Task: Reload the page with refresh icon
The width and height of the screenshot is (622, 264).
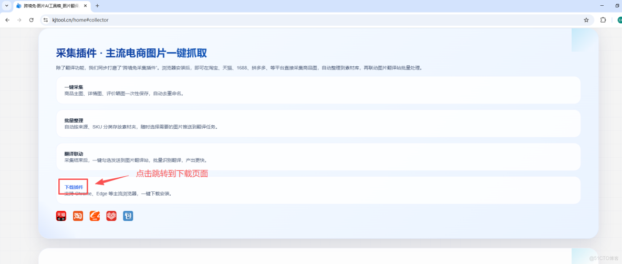Action: pos(32,20)
